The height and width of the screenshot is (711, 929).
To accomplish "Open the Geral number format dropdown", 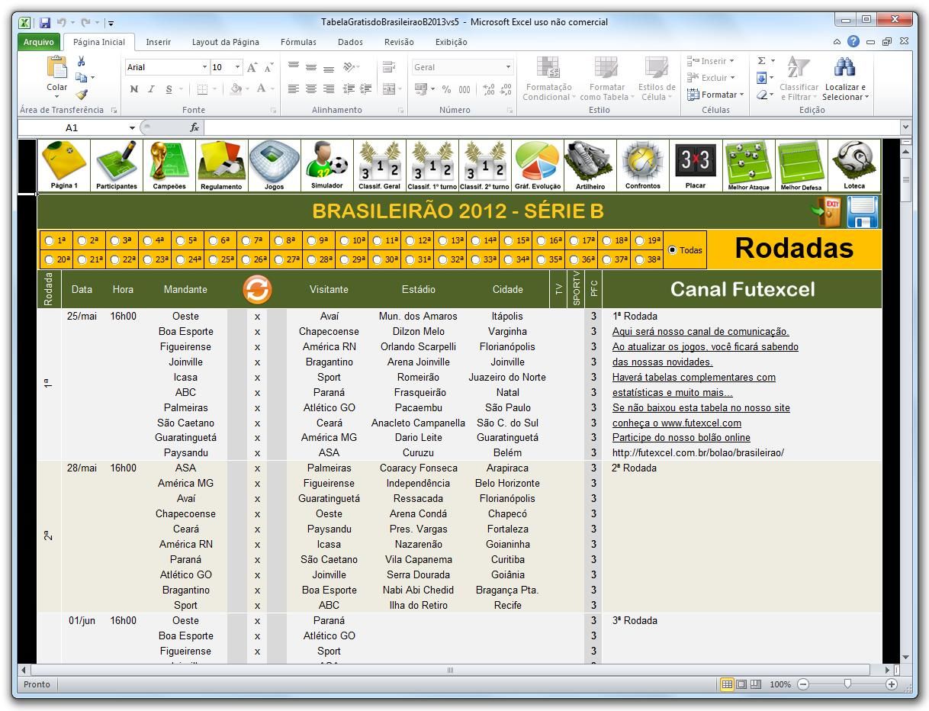I will (508, 67).
